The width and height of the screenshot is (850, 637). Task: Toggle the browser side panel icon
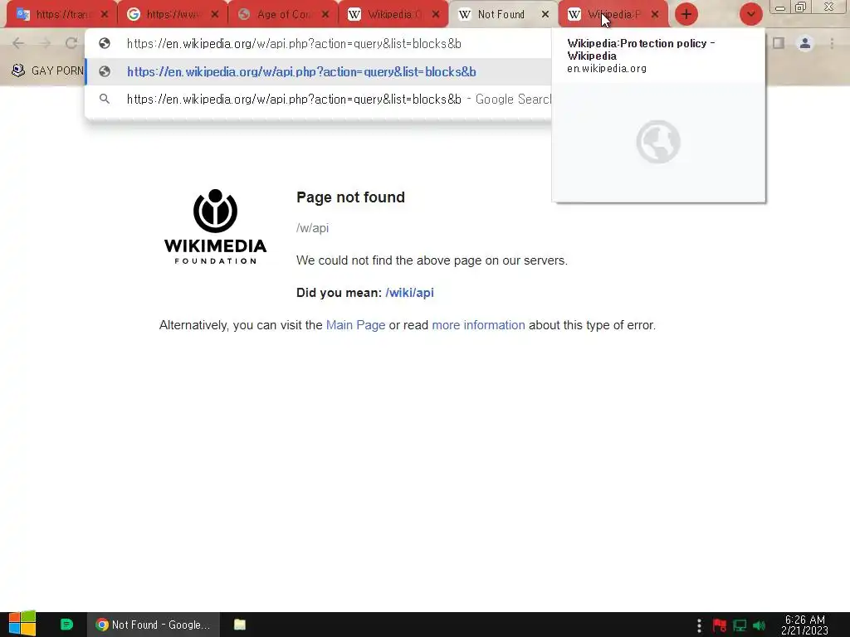click(779, 43)
